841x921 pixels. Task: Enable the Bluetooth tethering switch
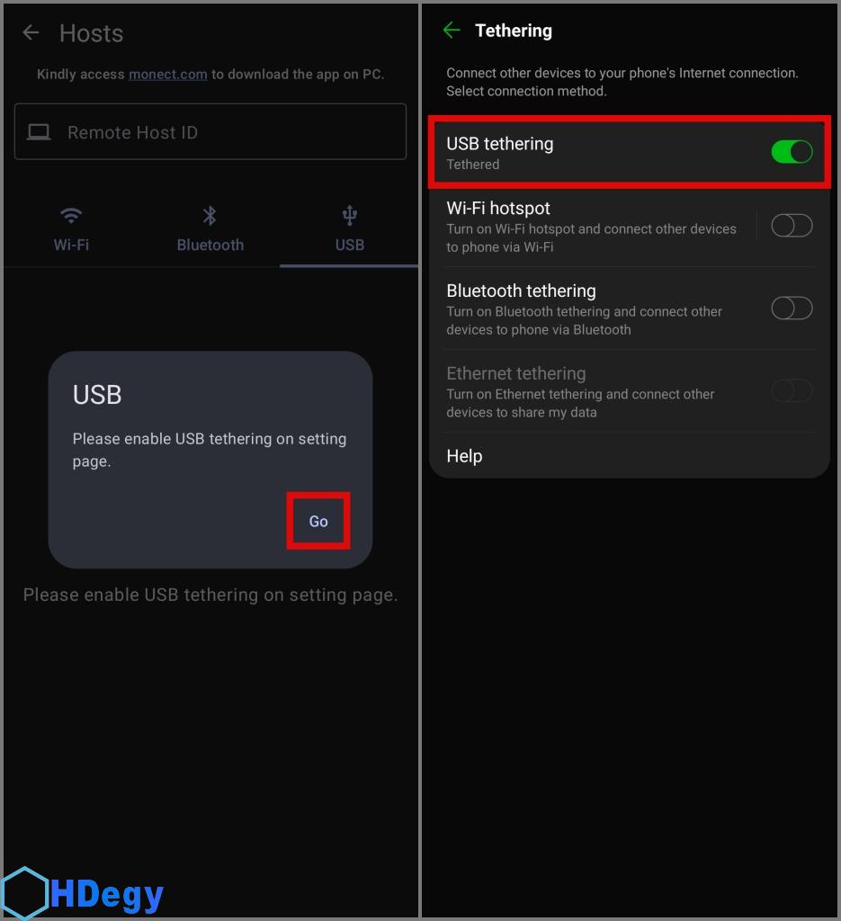792,308
